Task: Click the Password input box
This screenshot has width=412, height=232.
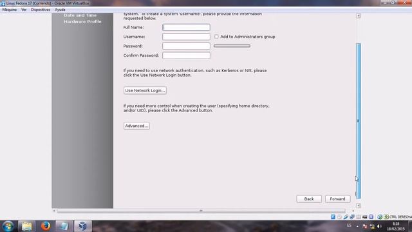Action: pos(186,46)
